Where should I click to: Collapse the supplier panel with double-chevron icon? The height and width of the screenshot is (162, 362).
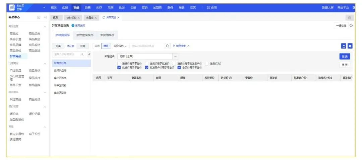pyautogui.click(x=89, y=54)
